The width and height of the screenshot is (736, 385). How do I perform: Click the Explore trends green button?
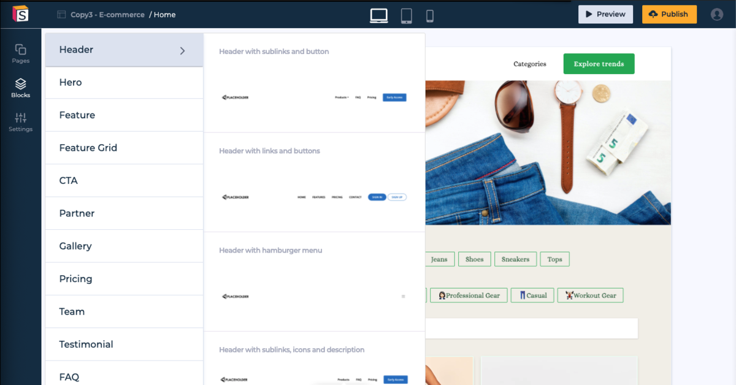click(x=599, y=64)
